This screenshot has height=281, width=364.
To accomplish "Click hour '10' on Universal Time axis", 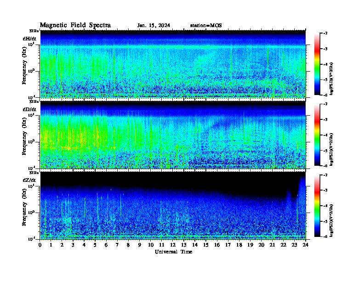I will coord(151,245).
